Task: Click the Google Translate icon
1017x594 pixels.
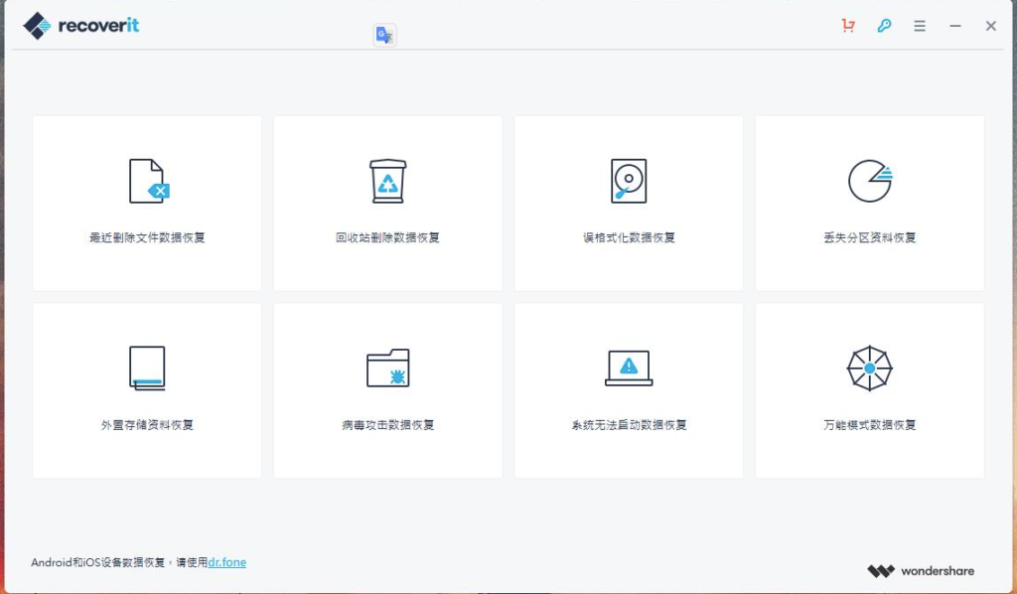Action: [x=383, y=33]
